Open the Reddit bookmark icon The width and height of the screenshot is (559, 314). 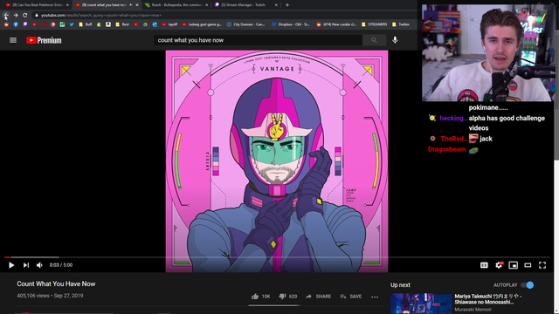[6, 24]
